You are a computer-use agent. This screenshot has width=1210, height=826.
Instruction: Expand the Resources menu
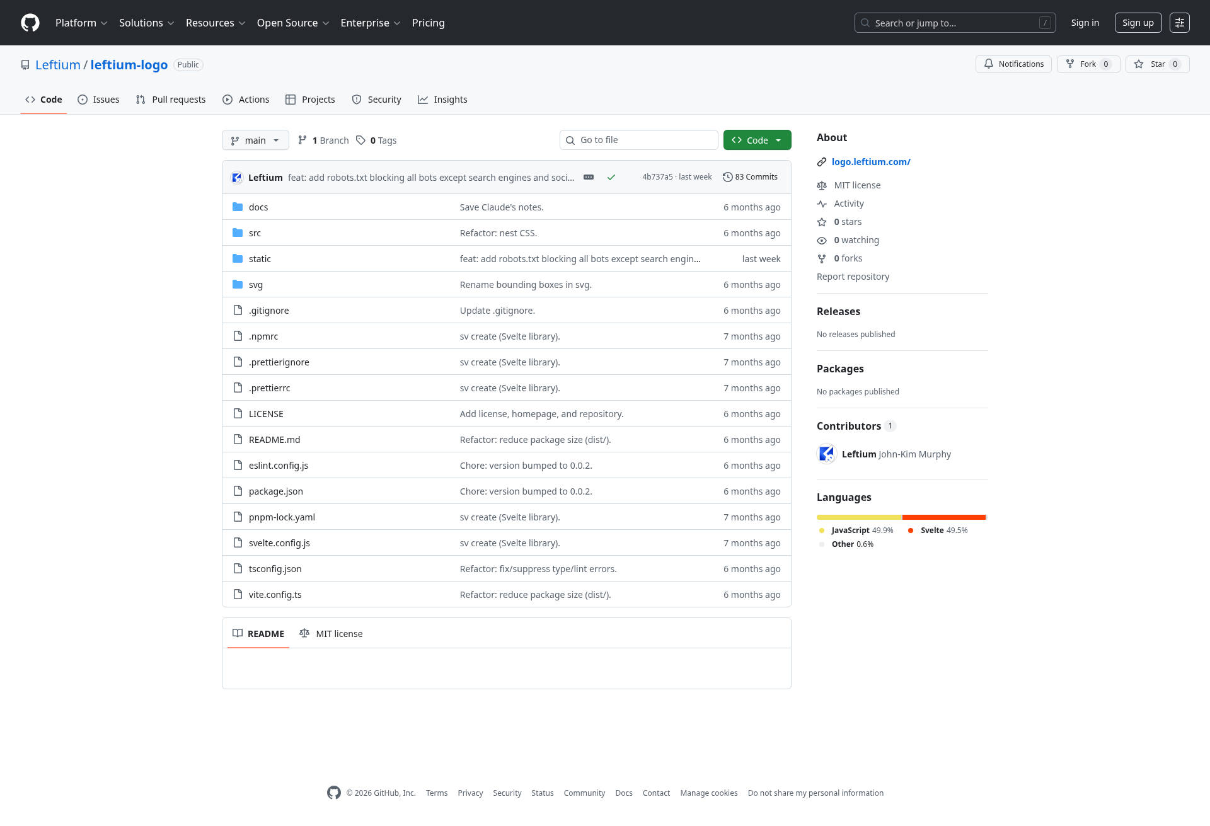tap(216, 23)
